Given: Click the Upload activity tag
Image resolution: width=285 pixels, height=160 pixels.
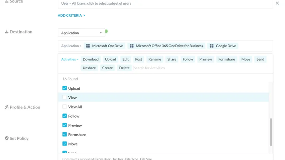Looking at the screenshot, I should [x=110, y=59].
